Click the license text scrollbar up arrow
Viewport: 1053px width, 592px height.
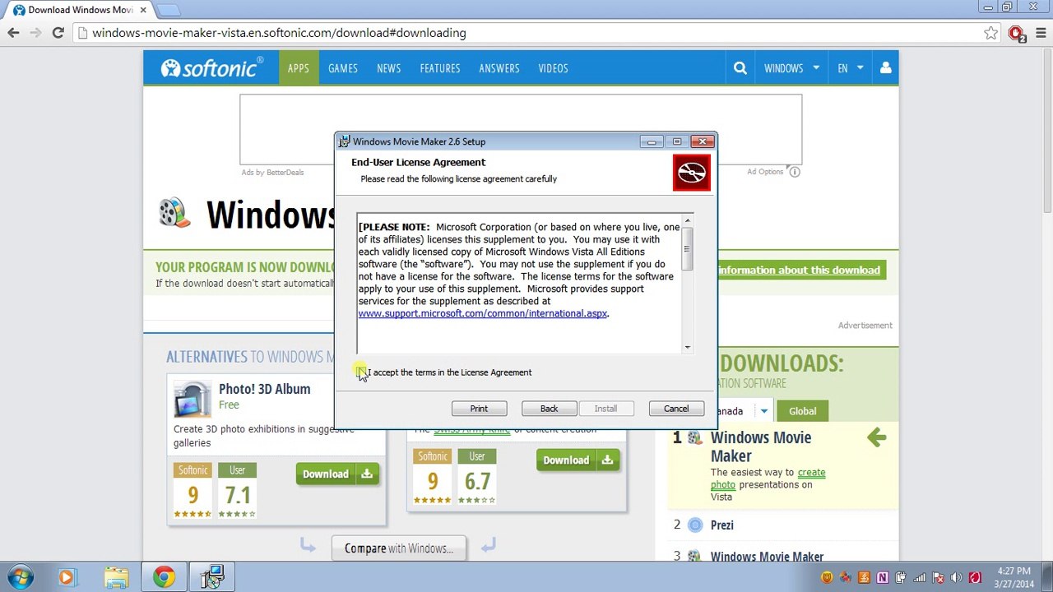(x=688, y=220)
